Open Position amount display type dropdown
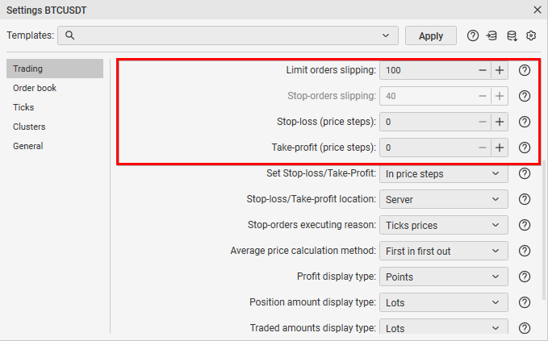548x341 pixels. pos(444,302)
